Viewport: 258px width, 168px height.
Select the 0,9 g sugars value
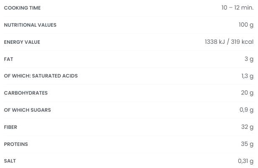coord(247,110)
